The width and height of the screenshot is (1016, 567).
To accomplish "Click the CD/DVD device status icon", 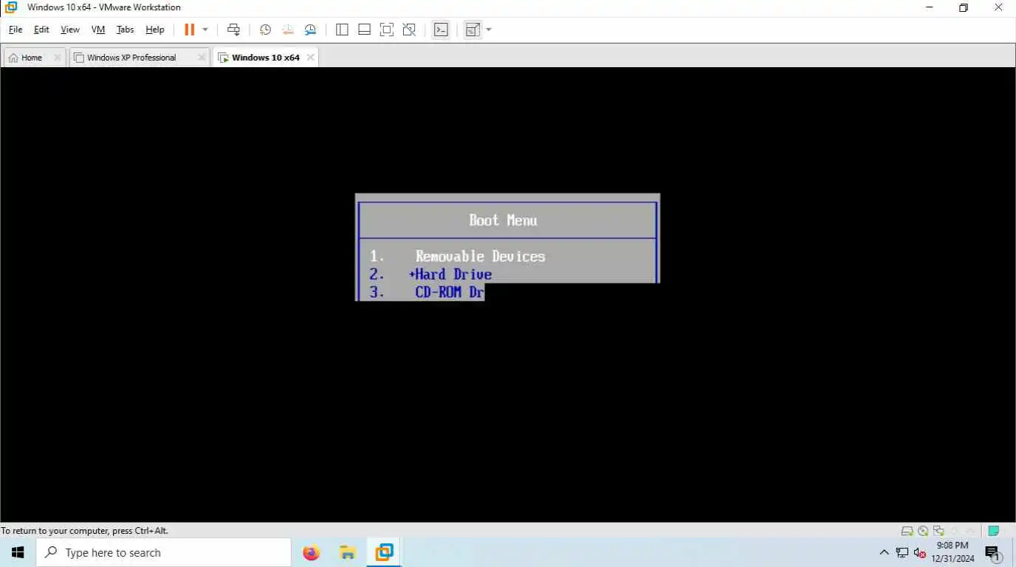I will tap(923, 531).
